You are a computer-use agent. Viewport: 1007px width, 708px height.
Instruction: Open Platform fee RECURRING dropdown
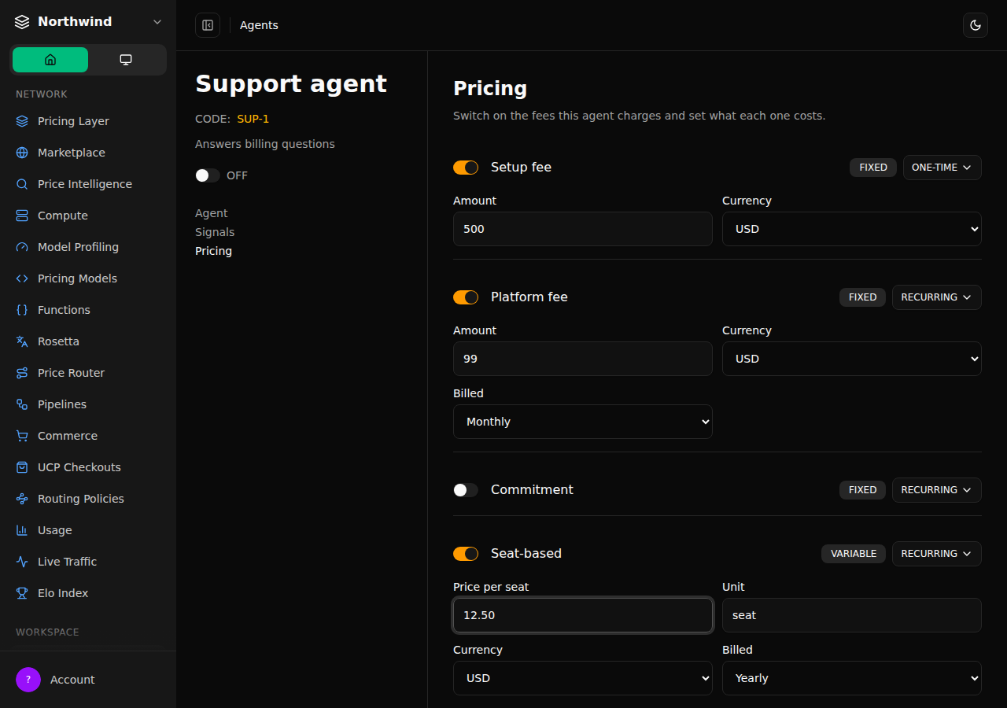936,297
